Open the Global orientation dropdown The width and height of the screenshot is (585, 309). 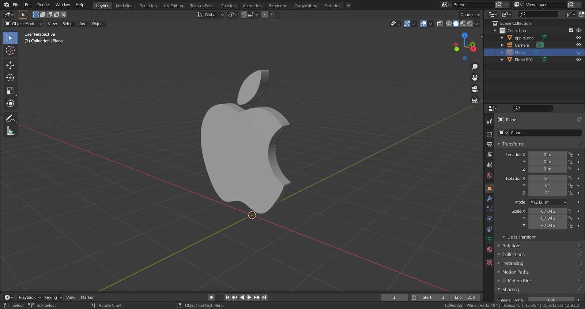[211, 15]
